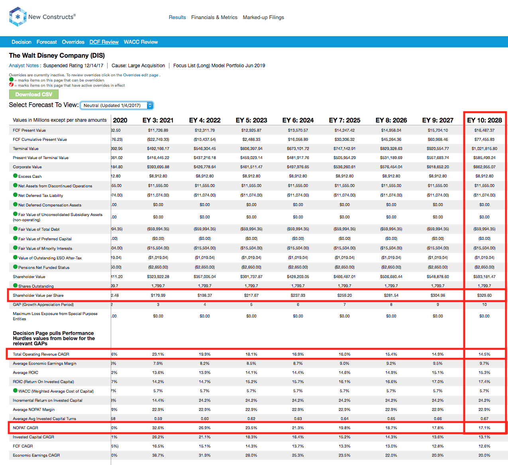The height and width of the screenshot is (465, 508).
Task: Click the NOPAT CAGR row label
Action: tap(25, 428)
